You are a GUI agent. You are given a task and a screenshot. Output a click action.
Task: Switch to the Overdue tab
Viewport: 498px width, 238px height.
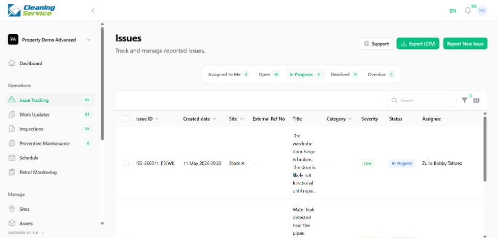click(381, 75)
